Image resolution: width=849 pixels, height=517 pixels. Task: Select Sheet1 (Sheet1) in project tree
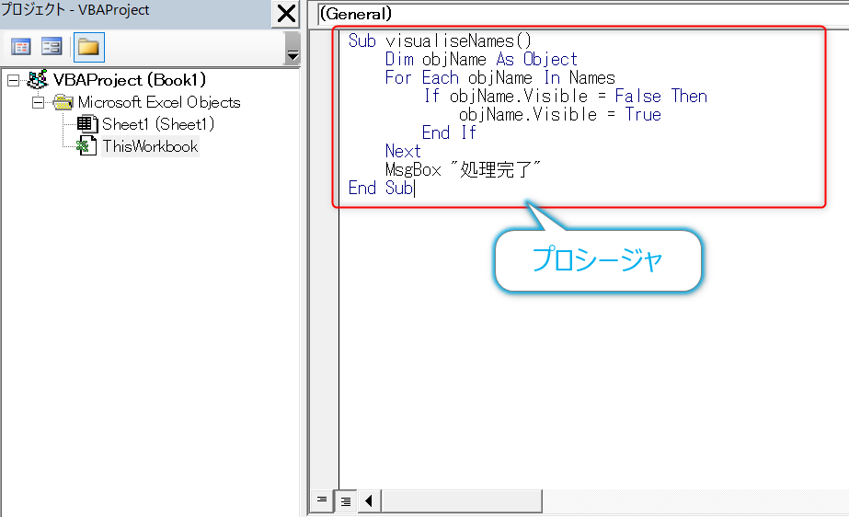tap(157, 124)
